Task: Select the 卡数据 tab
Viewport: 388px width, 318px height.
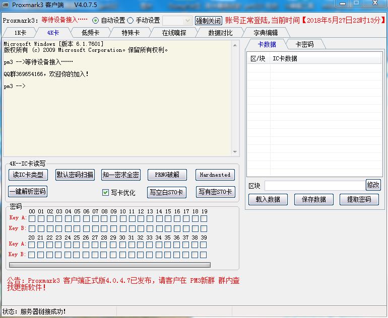Action: 267,44
